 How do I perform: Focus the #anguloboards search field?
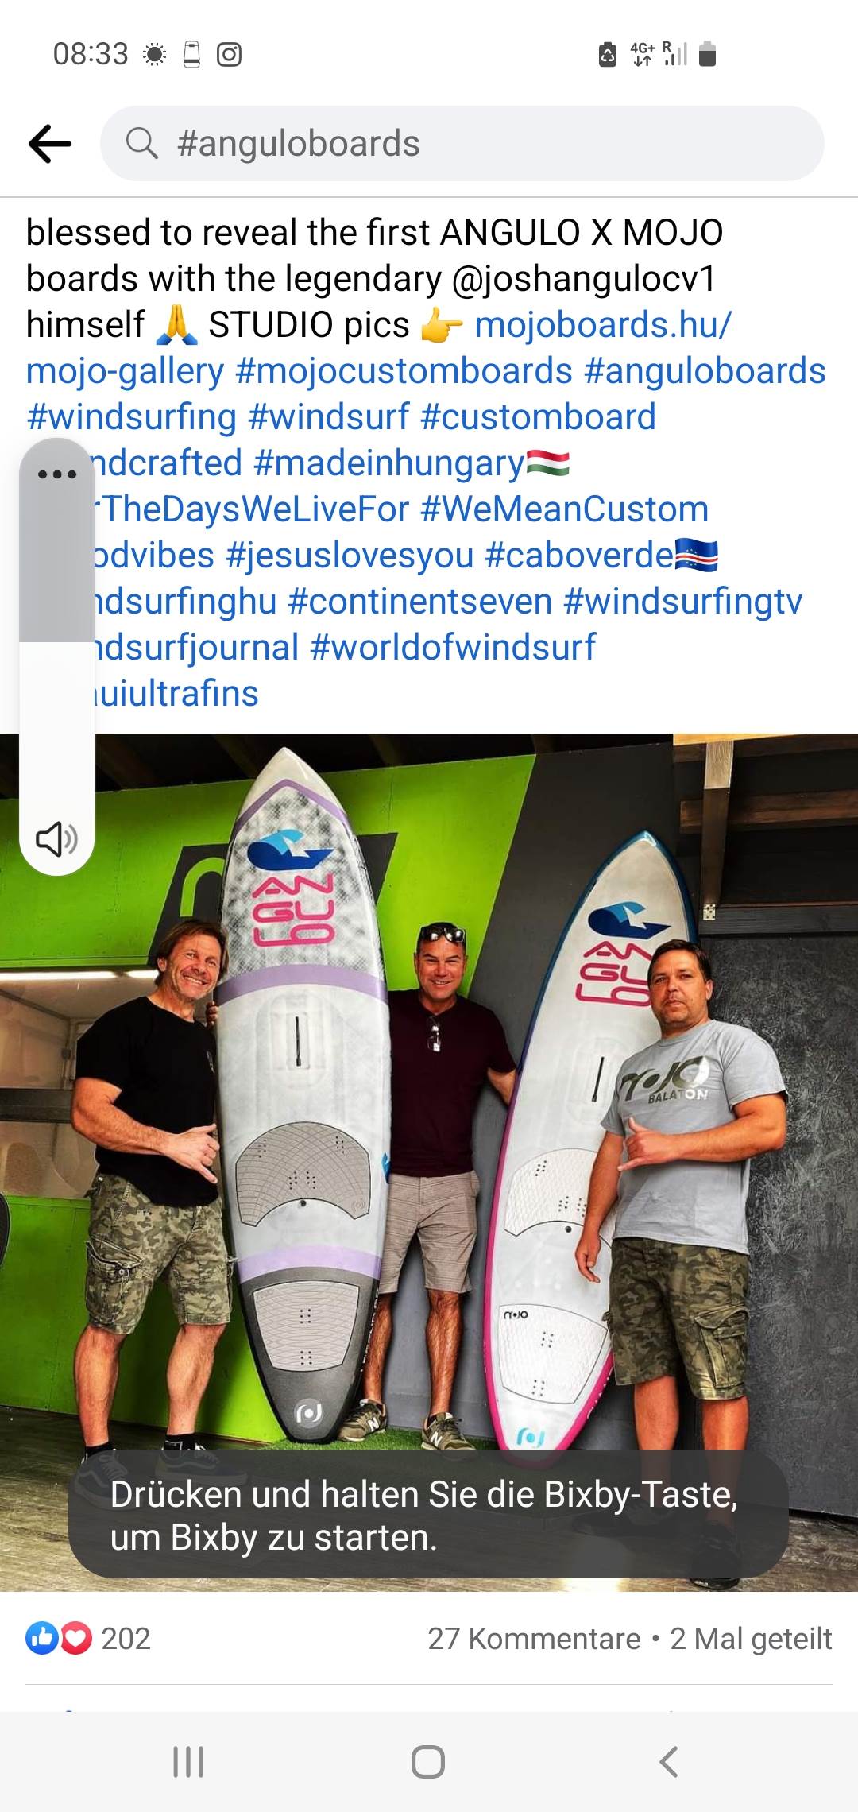click(x=462, y=144)
